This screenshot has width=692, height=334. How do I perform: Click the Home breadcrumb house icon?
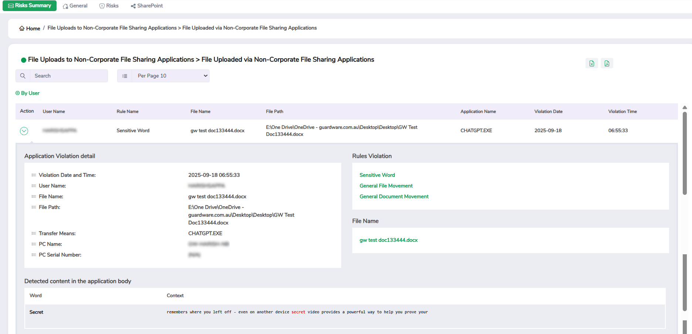[22, 28]
